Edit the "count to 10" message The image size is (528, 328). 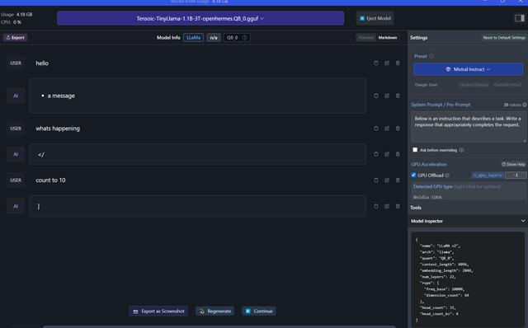click(x=387, y=180)
